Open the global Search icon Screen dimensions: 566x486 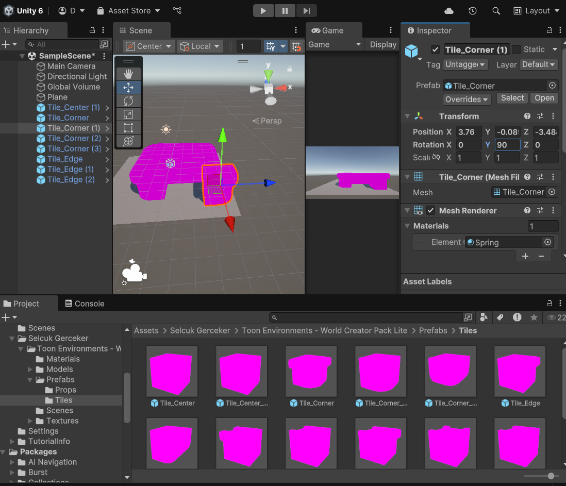point(496,11)
